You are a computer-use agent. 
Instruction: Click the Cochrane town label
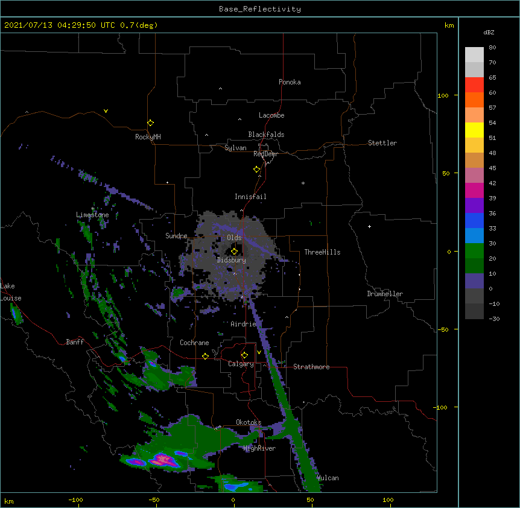click(x=194, y=343)
